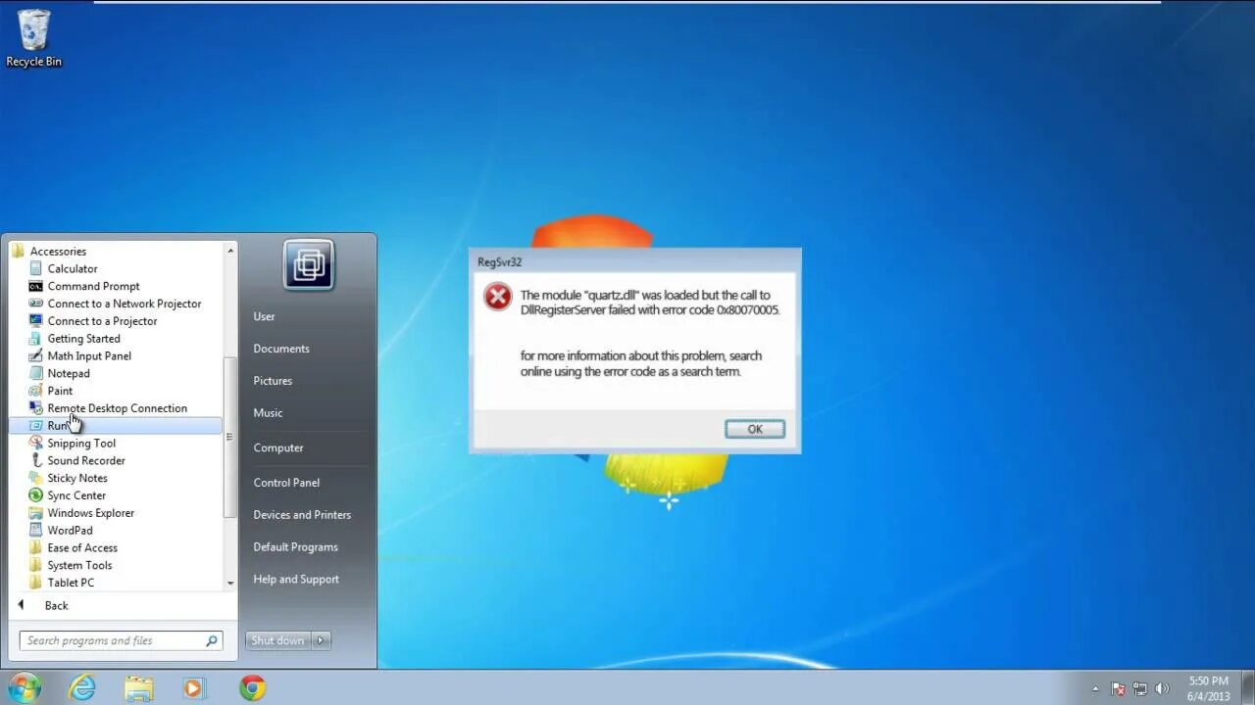
Task: Open User folder in Start menu
Action: [264, 316]
